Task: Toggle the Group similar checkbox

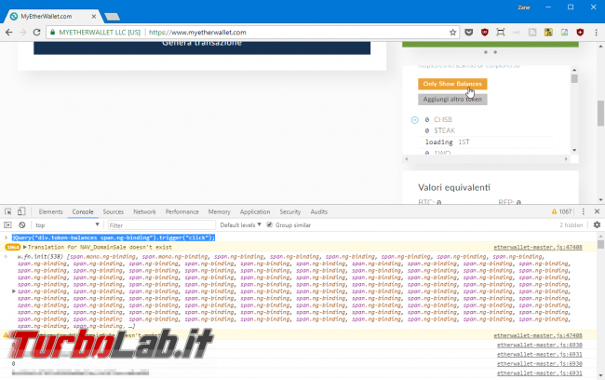Action: (269, 224)
